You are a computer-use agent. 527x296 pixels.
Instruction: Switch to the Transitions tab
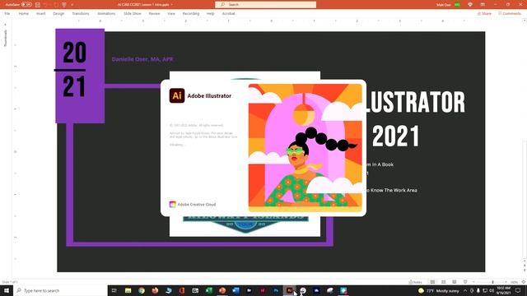[x=81, y=14]
